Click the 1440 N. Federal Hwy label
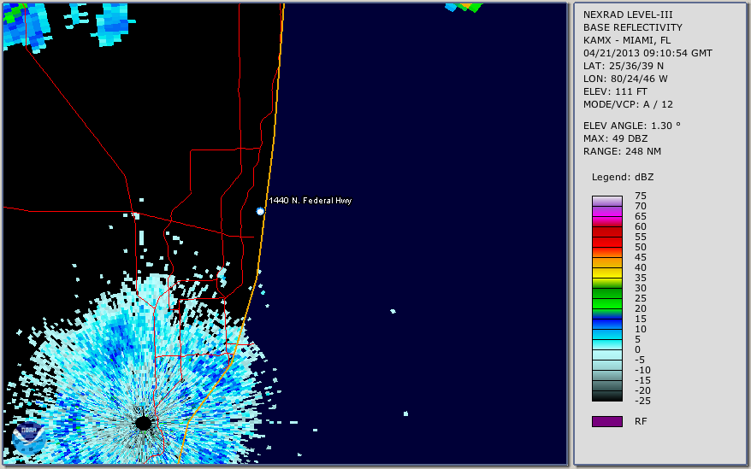This screenshot has height=469, width=751. (310, 201)
